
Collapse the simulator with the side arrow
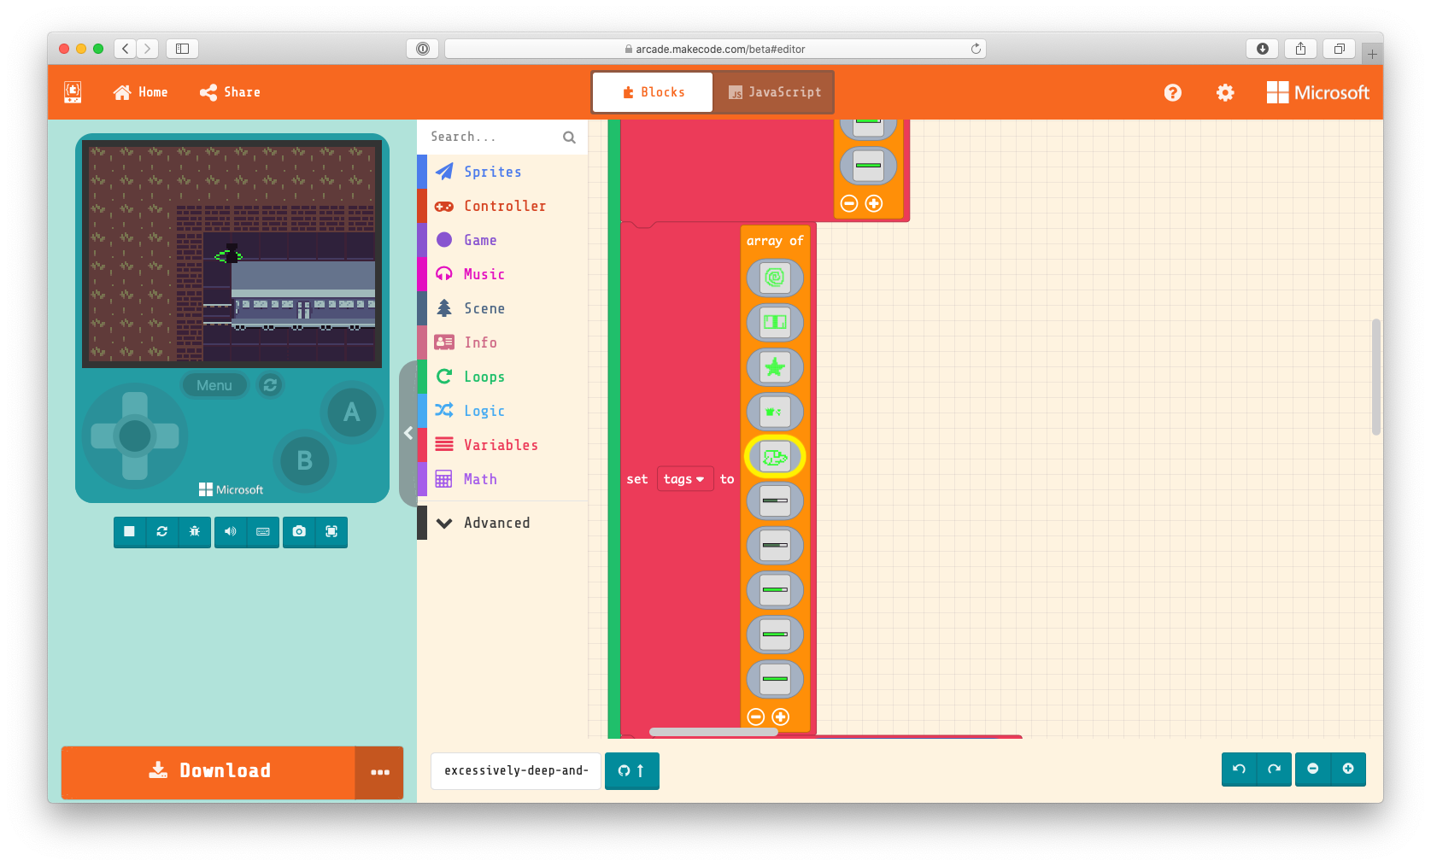coord(408,433)
